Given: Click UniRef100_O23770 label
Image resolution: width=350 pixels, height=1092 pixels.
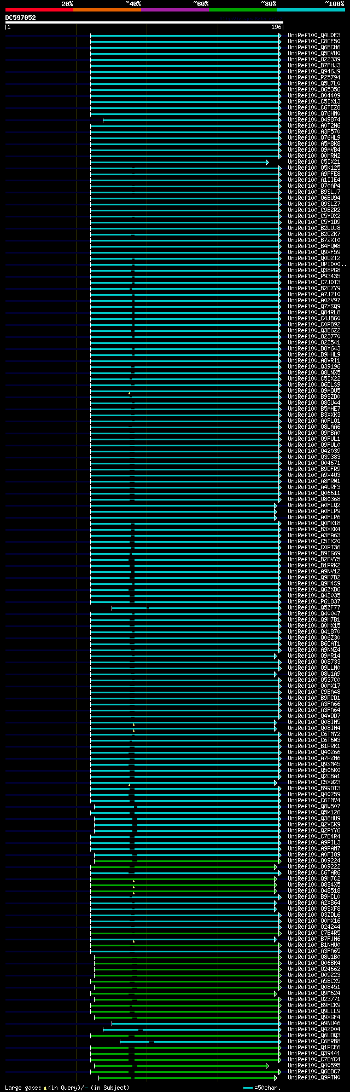Looking at the screenshot, I should pyautogui.click(x=314, y=336).
